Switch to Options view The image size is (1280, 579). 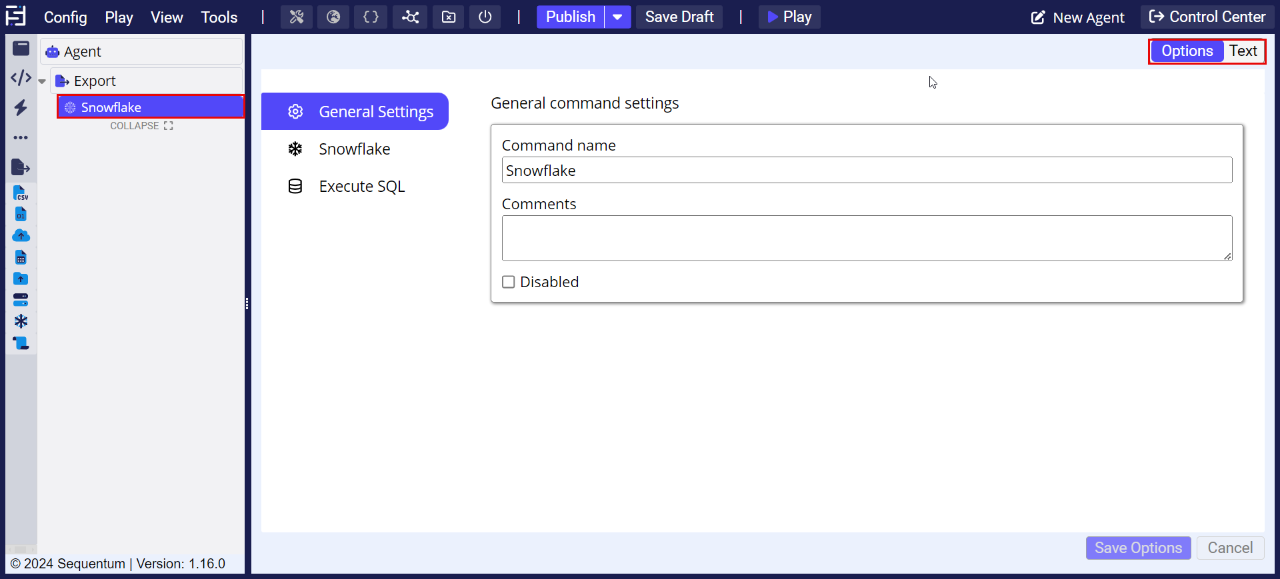(1187, 51)
